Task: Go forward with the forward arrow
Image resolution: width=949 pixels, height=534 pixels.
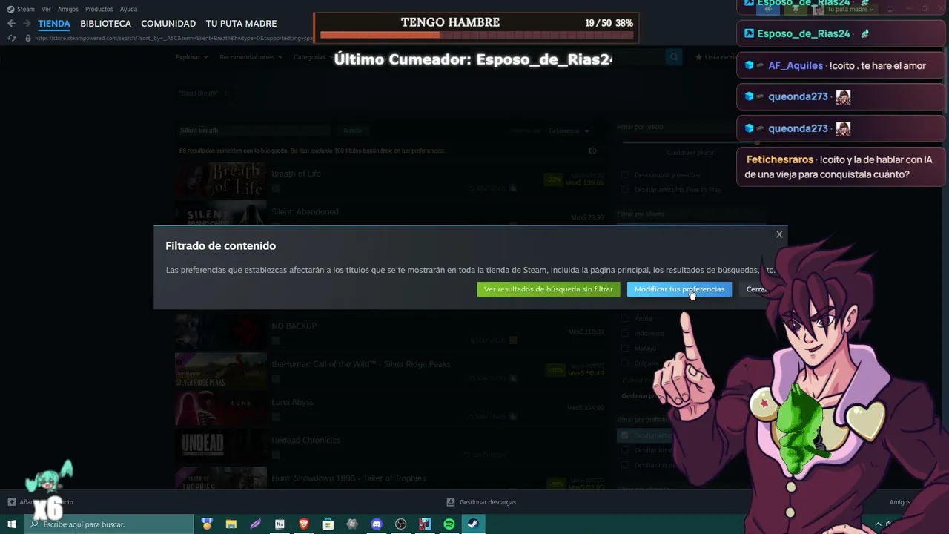Action: point(27,24)
